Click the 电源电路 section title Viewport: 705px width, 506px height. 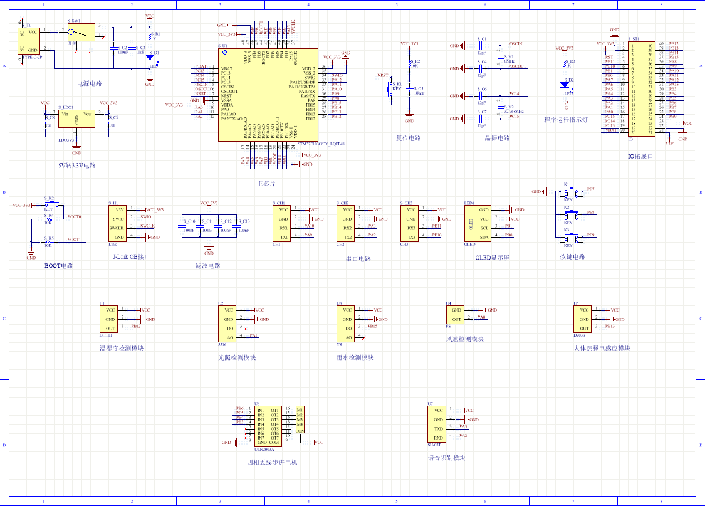pyautogui.click(x=90, y=83)
